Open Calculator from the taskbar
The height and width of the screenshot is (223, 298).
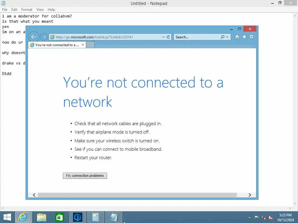click(95, 217)
